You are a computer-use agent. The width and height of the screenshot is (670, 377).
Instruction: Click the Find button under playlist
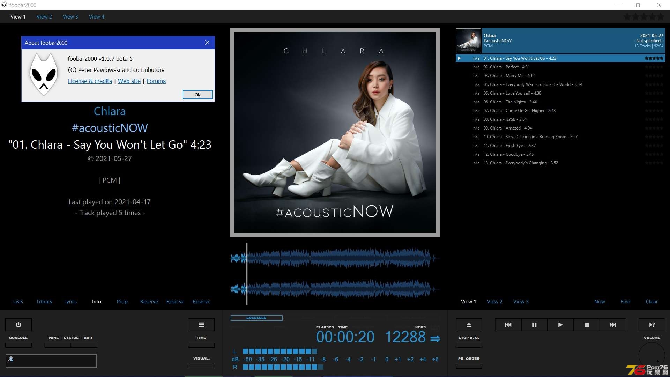click(x=626, y=301)
